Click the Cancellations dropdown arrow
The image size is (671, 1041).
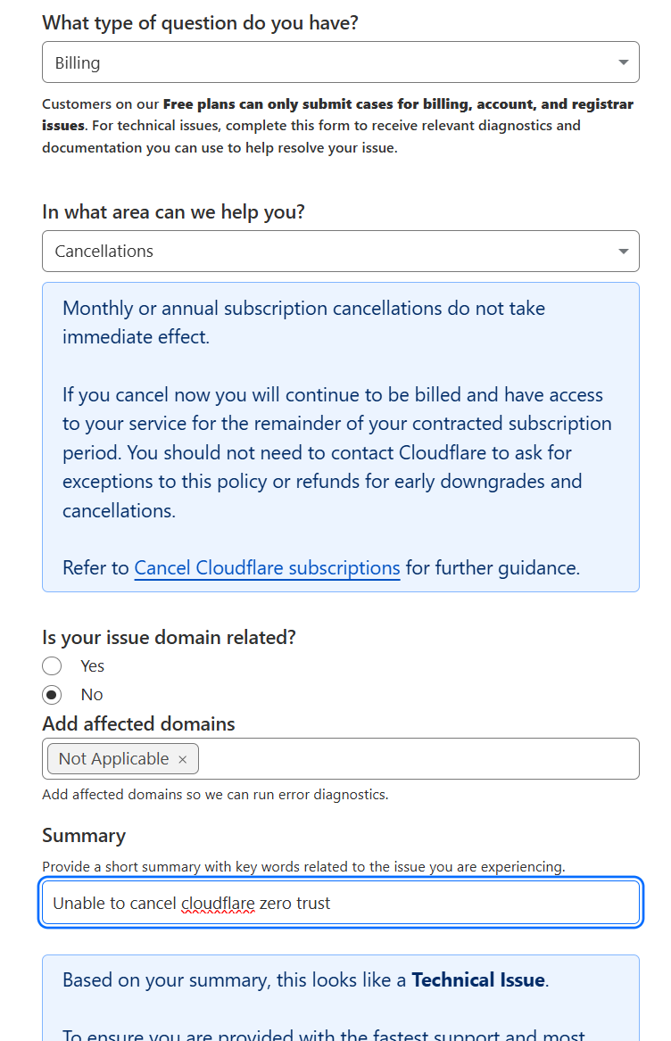point(623,252)
